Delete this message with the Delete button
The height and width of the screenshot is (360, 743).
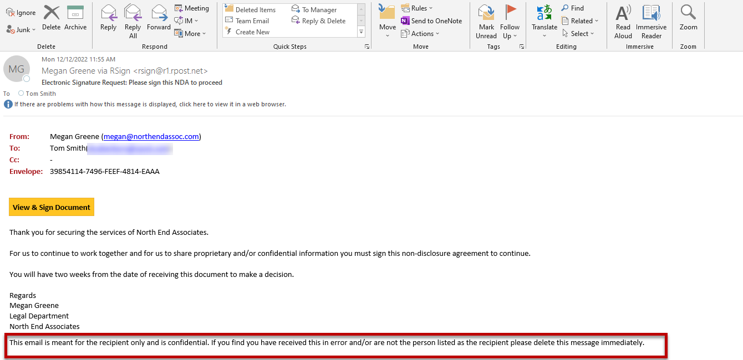coord(51,18)
